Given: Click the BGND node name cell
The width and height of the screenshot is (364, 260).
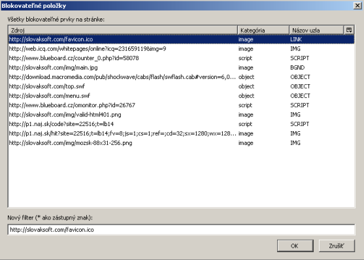Looking at the screenshot, I should coord(297,67).
